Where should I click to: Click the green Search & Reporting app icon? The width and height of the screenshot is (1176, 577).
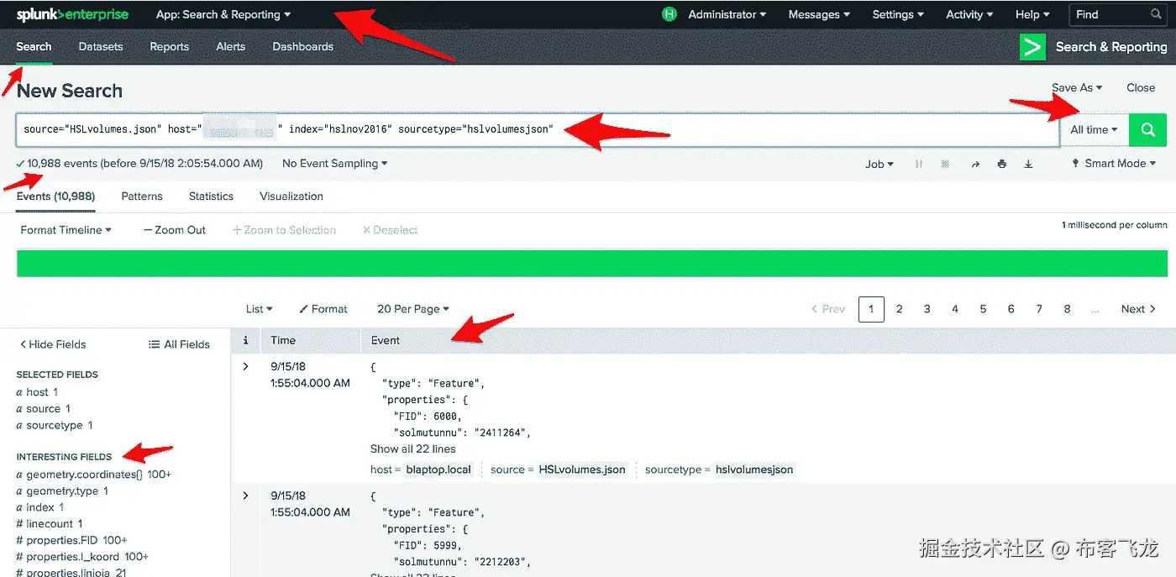tap(1032, 47)
